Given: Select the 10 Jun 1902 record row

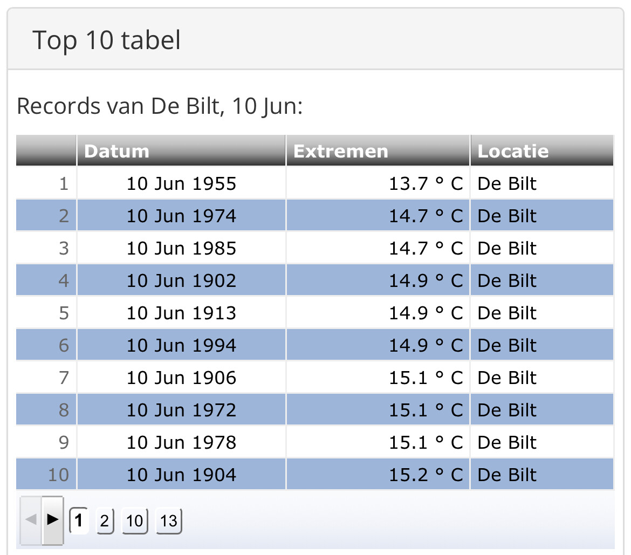Looking at the screenshot, I should (x=315, y=280).
